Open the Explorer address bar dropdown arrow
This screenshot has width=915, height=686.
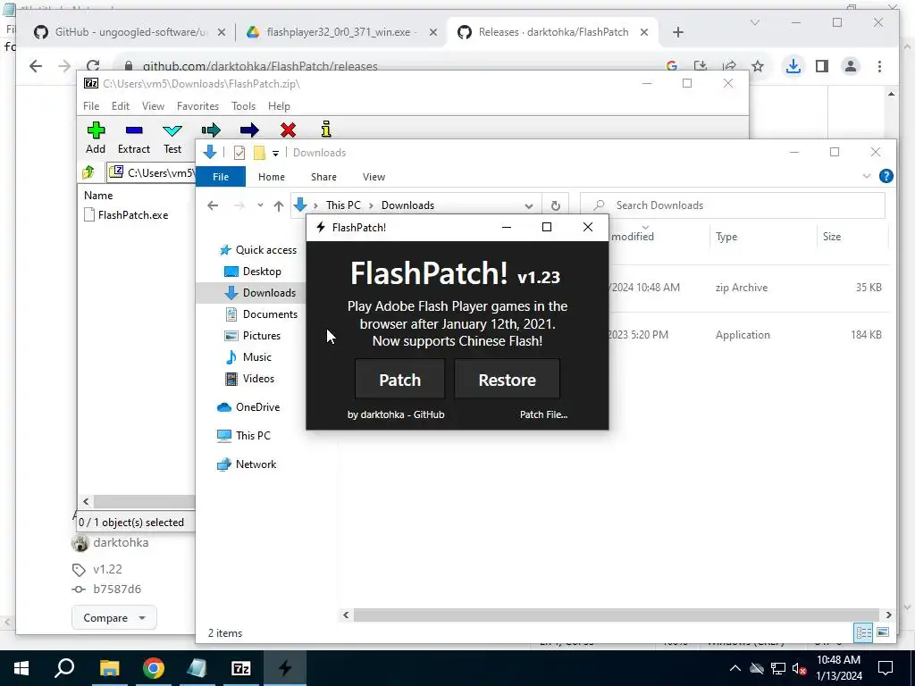click(x=529, y=206)
